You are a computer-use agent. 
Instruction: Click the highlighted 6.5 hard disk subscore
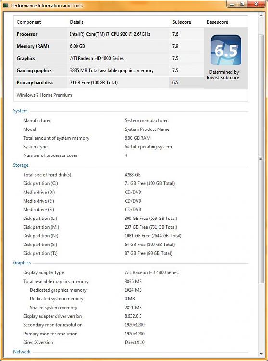tap(175, 83)
